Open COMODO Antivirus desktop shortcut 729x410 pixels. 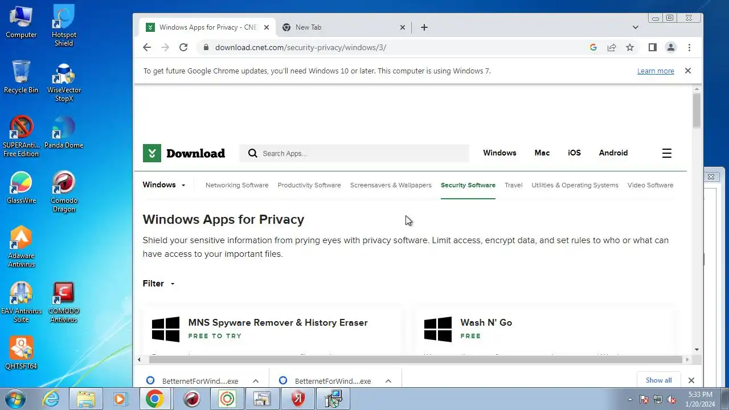pyautogui.click(x=64, y=302)
